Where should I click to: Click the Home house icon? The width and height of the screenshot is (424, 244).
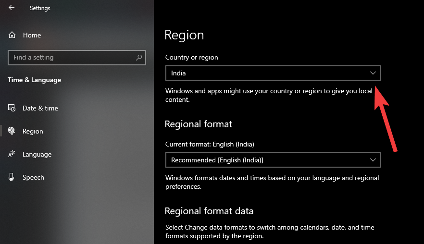pyautogui.click(x=12, y=35)
